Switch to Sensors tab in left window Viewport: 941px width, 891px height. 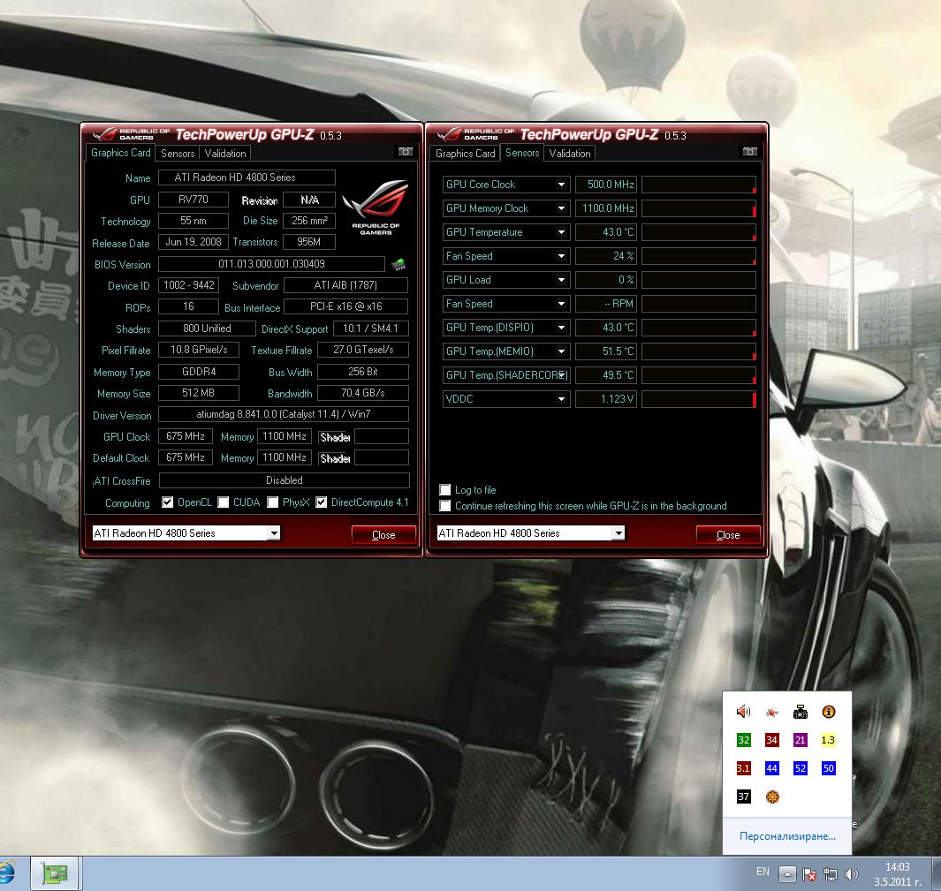(x=178, y=154)
